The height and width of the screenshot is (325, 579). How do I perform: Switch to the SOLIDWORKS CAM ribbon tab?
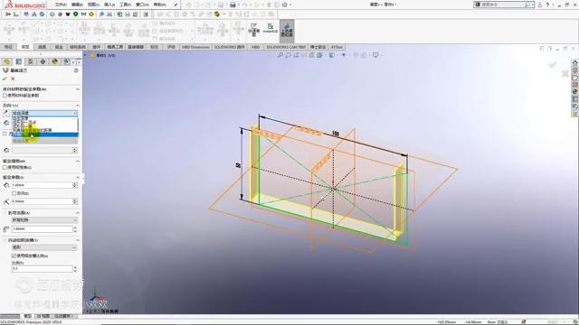(286, 47)
